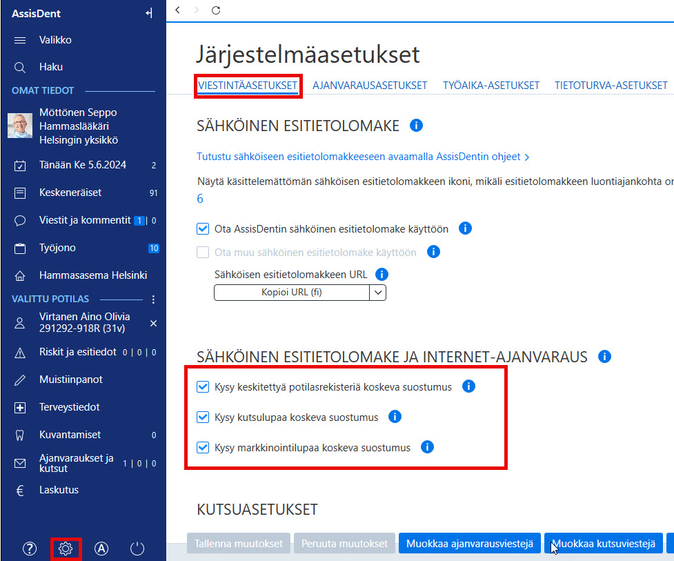The width and height of the screenshot is (674, 561).
Task: Open the Keskeneräiset list icon
Action: (20, 193)
